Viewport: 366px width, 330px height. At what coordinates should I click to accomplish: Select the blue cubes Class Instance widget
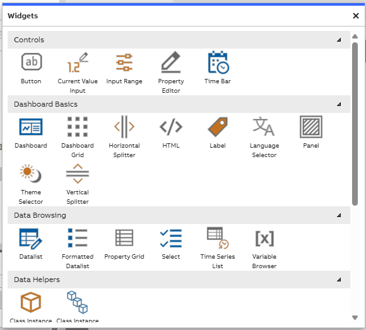[x=77, y=302]
